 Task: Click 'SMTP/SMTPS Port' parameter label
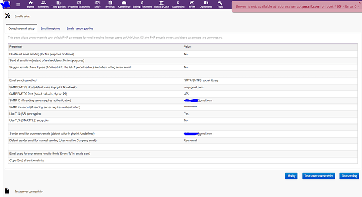(x=38, y=94)
